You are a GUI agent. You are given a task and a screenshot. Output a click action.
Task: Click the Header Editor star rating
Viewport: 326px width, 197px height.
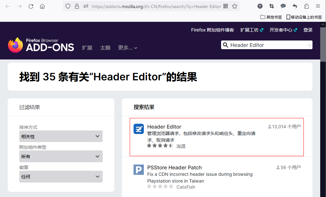coord(160,146)
